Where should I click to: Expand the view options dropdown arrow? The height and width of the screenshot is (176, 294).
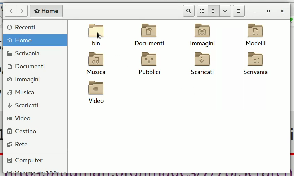pos(225,11)
